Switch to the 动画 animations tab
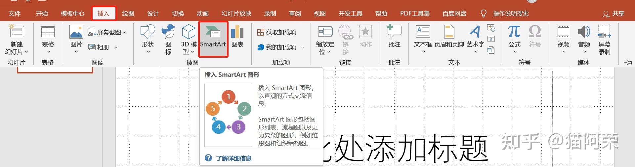 tap(202, 14)
